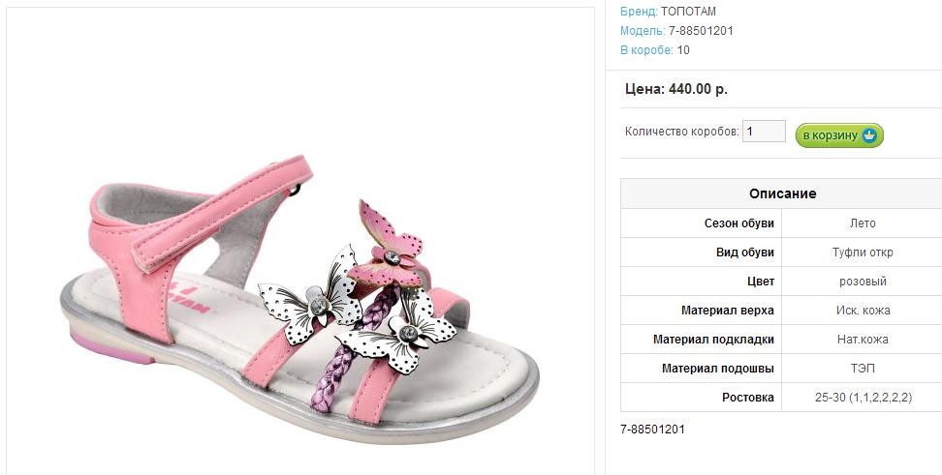The width and height of the screenshot is (942, 475).
Task: Click the Бренд label
Action: tap(638, 12)
